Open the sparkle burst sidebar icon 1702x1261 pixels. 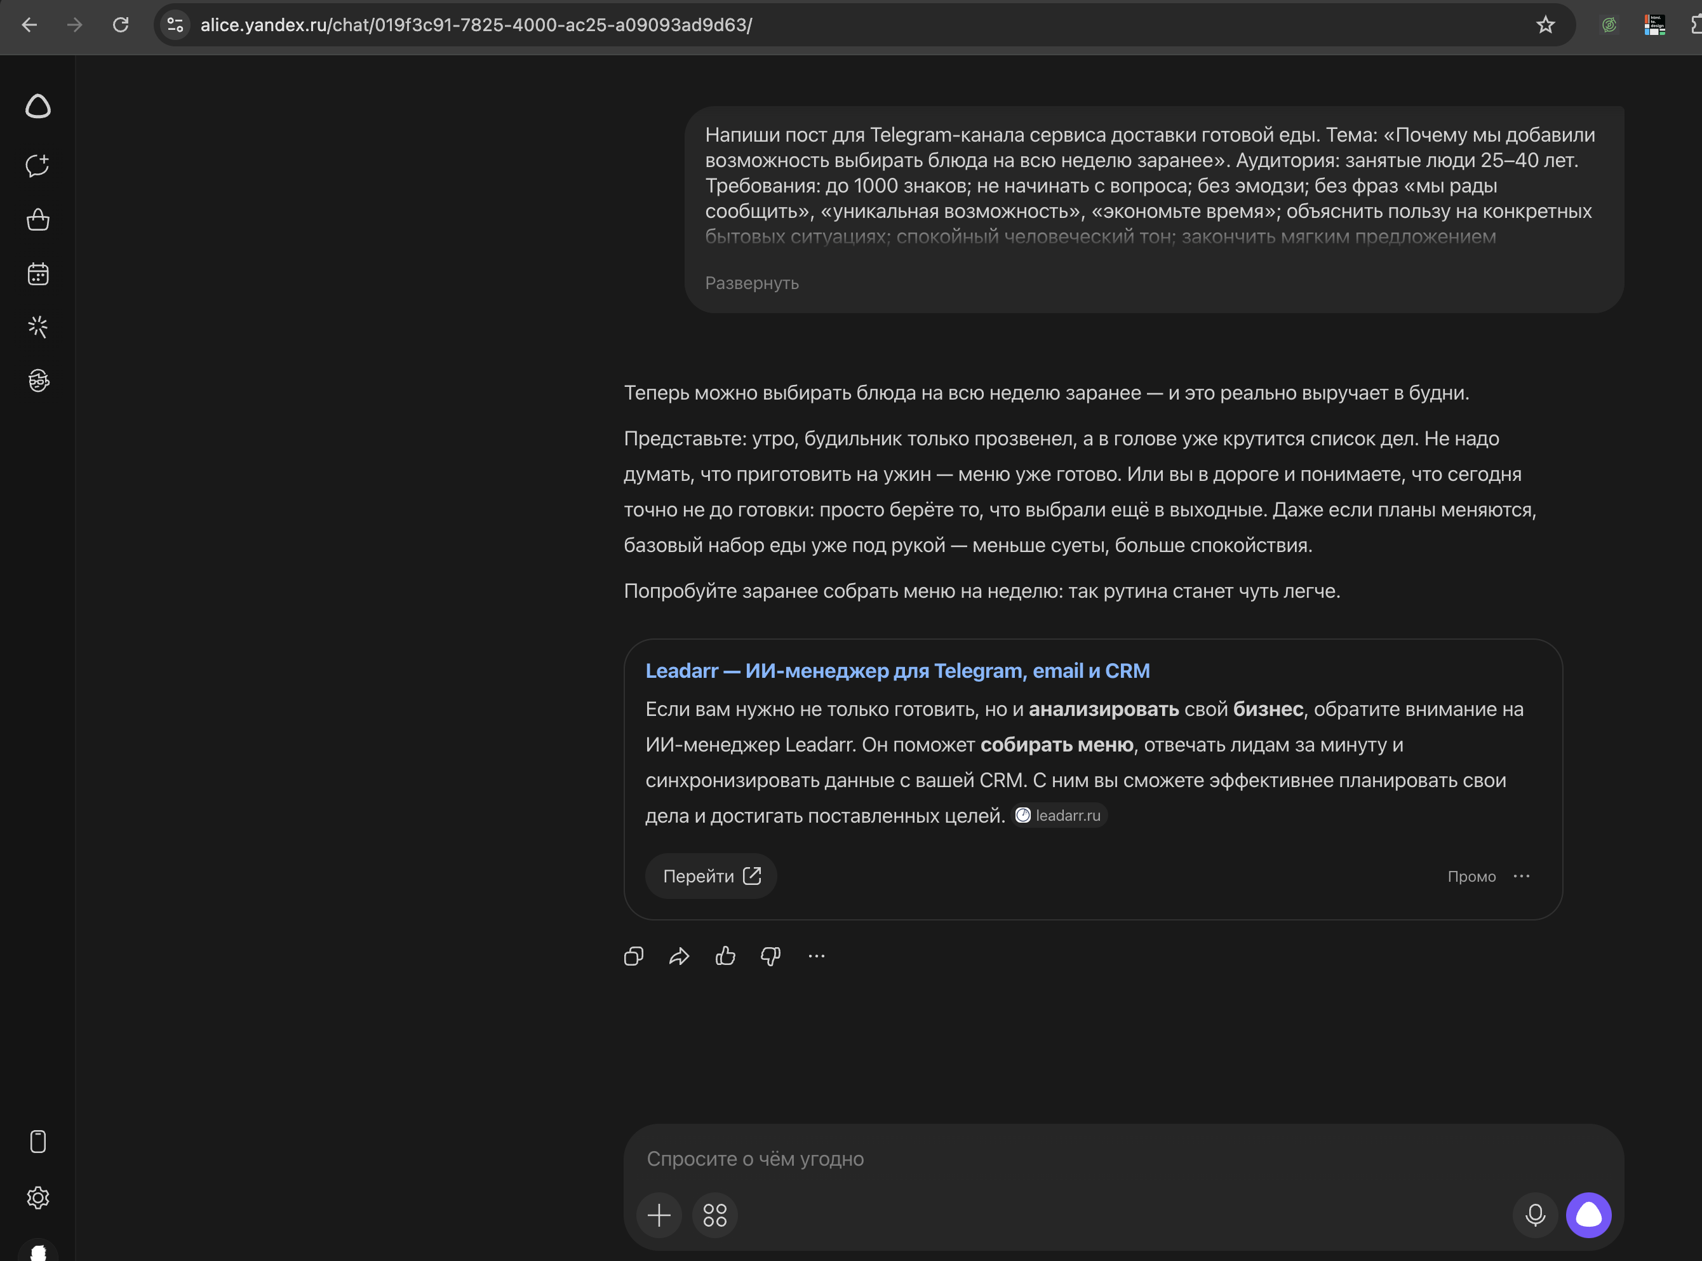coord(38,327)
